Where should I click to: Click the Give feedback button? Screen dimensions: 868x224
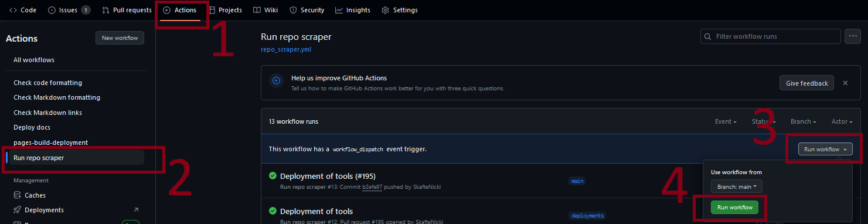(806, 83)
